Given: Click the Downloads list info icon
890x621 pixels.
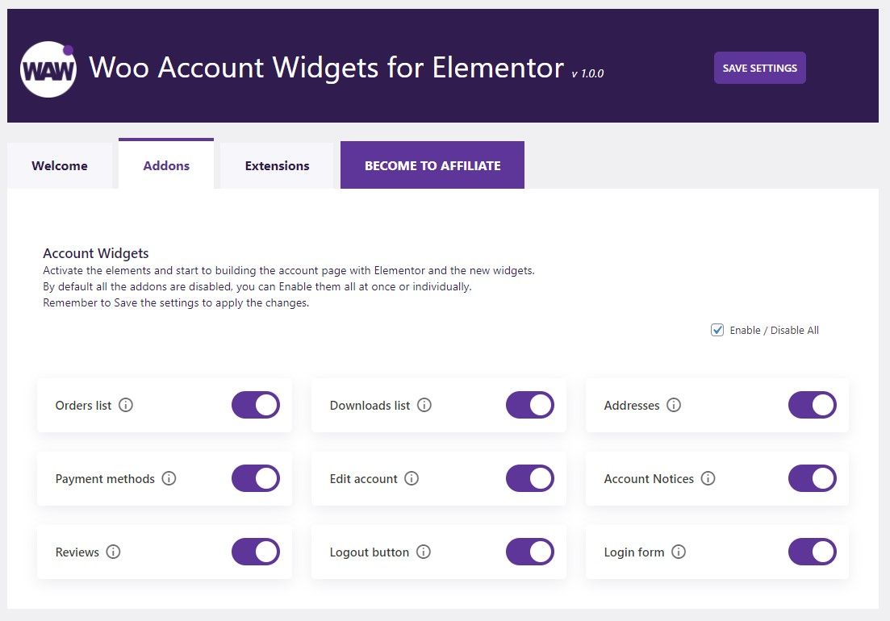Looking at the screenshot, I should [x=424, y=405].
